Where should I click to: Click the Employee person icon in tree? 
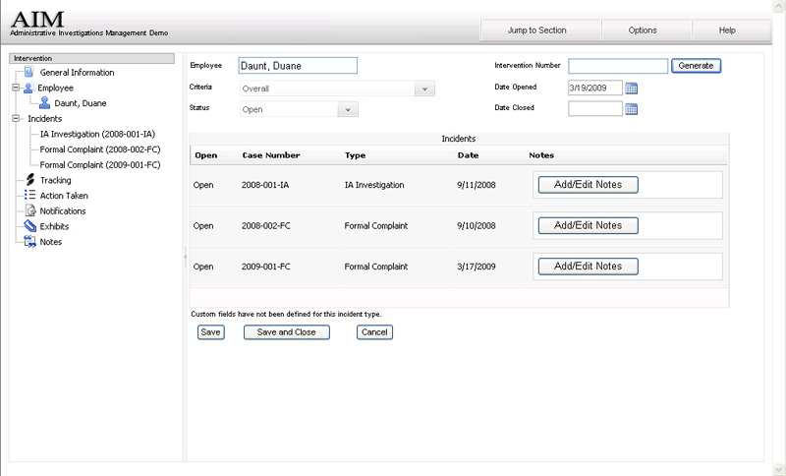point(28,88)
